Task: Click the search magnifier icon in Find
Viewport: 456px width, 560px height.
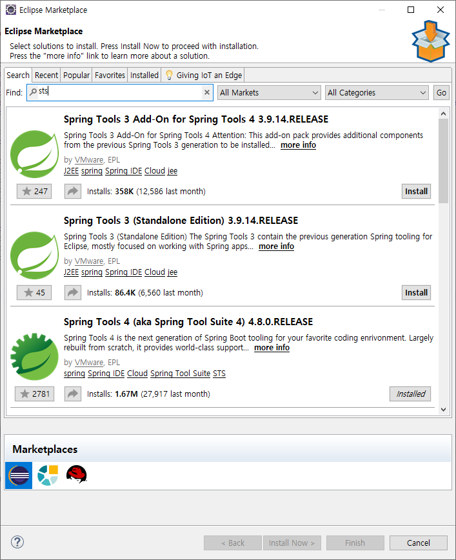Action: point(33,92)
